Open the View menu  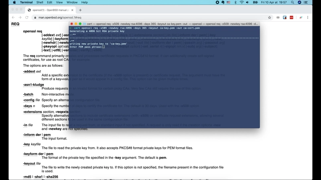tap(59, 2)
